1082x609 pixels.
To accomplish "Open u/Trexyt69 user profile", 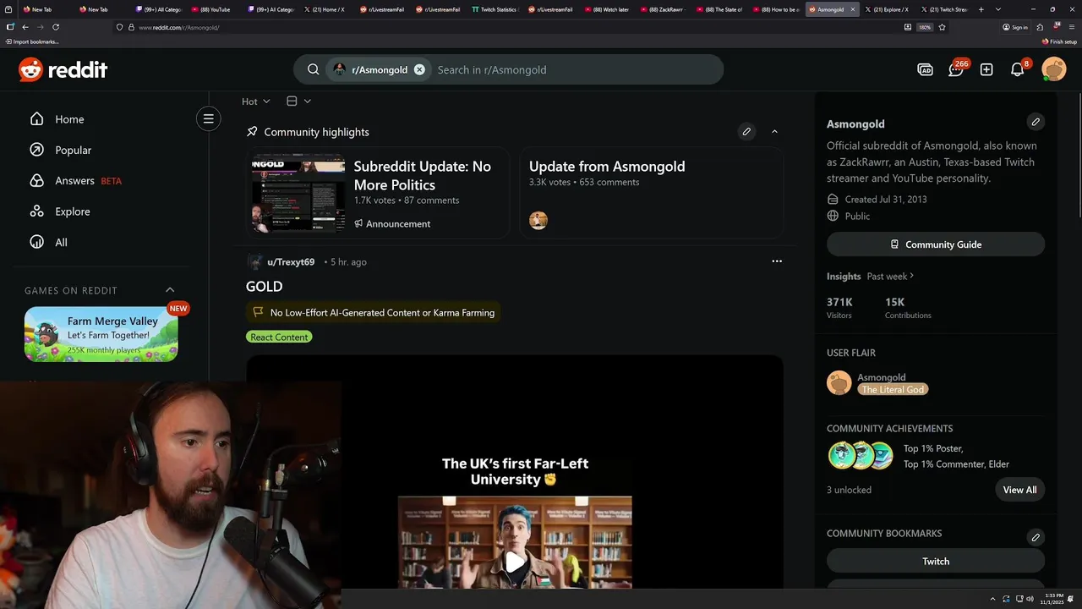I will [x=291, y=262].
